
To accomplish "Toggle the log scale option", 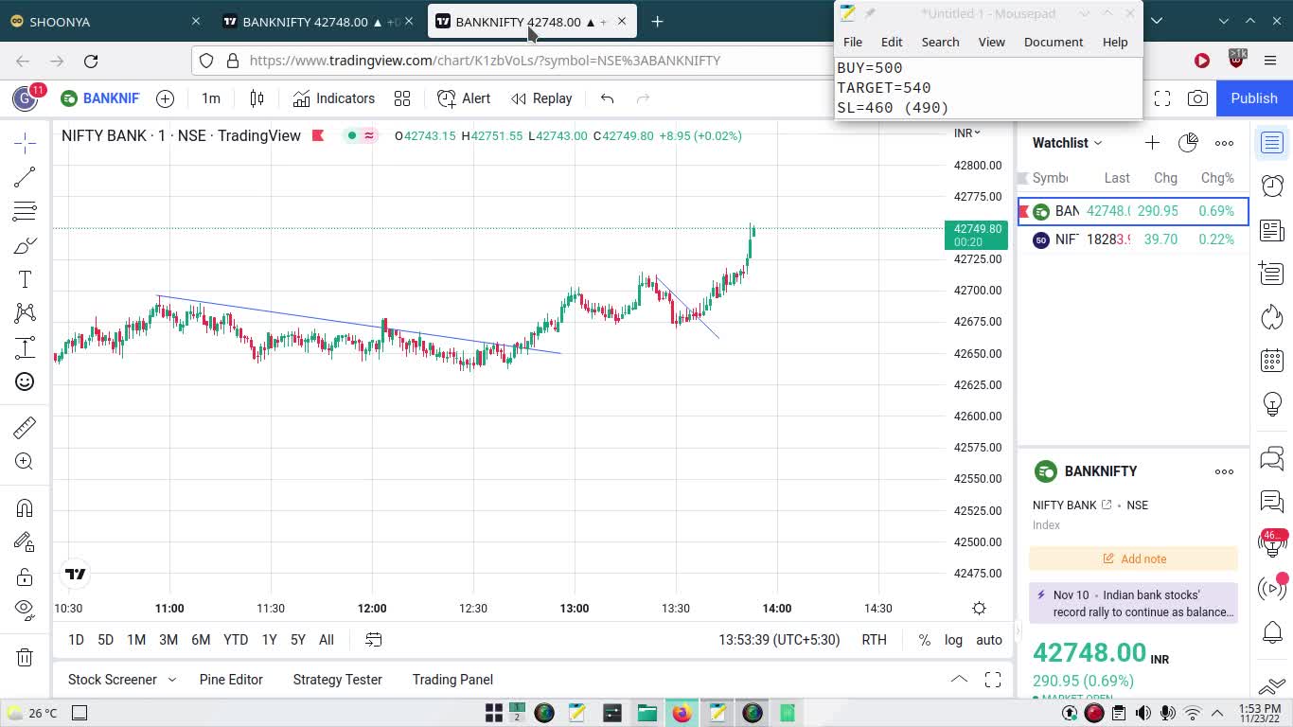I will [953, 640].
